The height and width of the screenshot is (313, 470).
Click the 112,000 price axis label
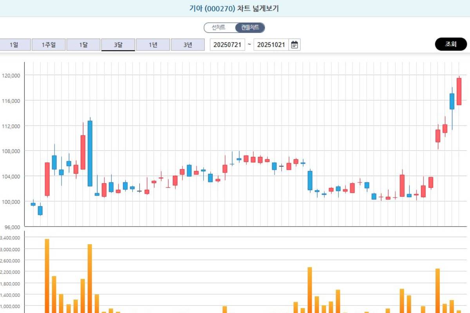click(x=11, y=126)
